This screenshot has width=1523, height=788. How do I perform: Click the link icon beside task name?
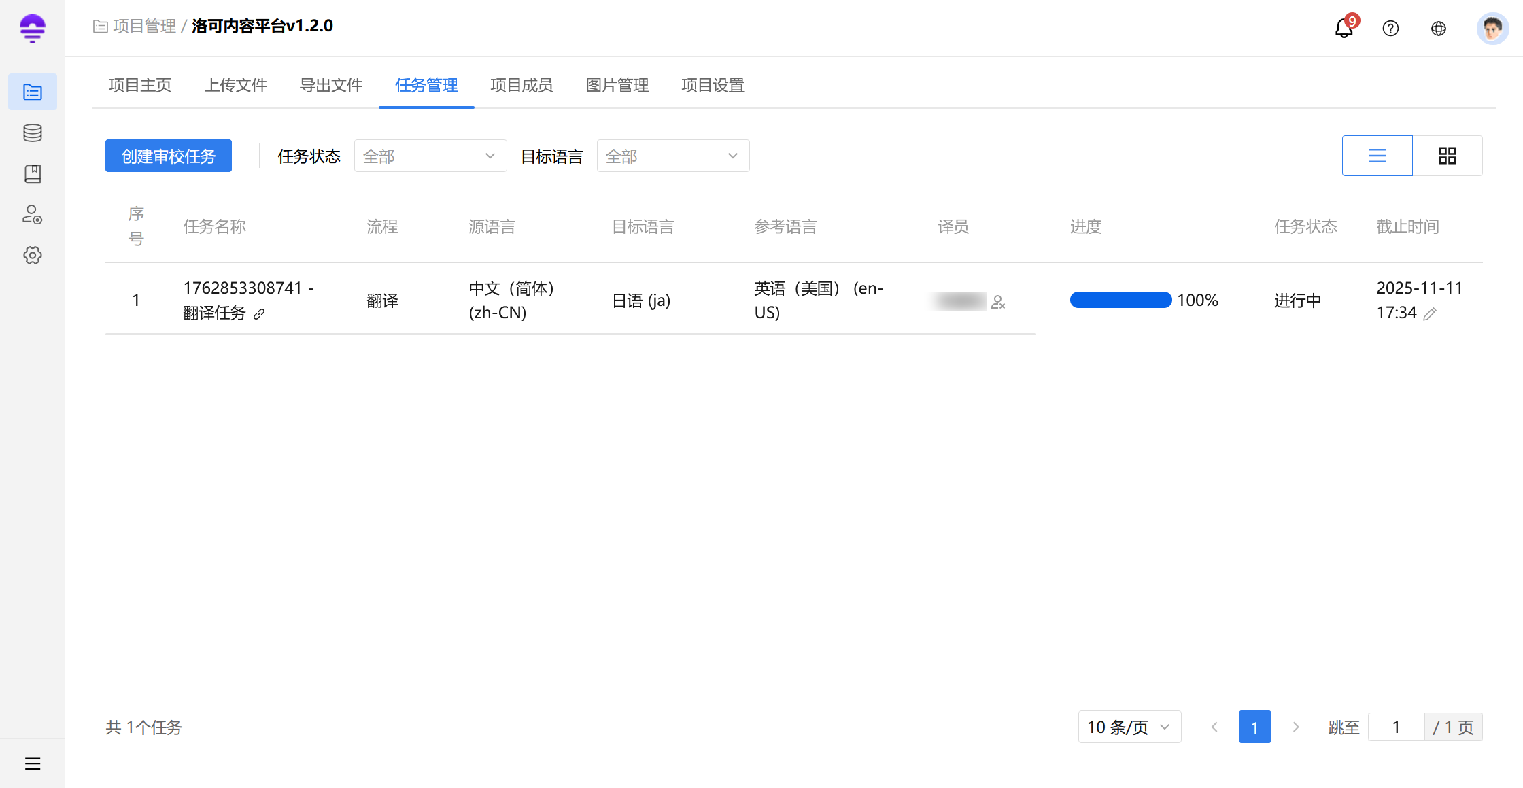pos(259,314)
